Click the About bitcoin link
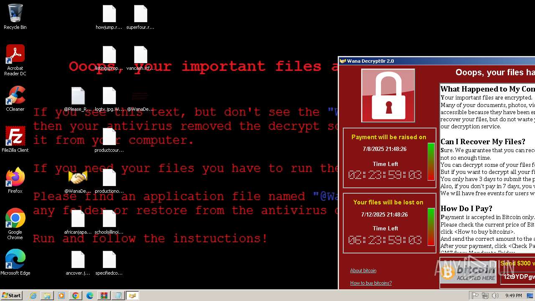 363,270
